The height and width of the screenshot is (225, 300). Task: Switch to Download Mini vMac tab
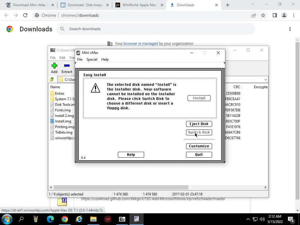[30, 5]
